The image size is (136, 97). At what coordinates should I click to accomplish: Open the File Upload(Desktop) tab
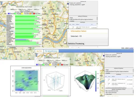click(51, 51)
